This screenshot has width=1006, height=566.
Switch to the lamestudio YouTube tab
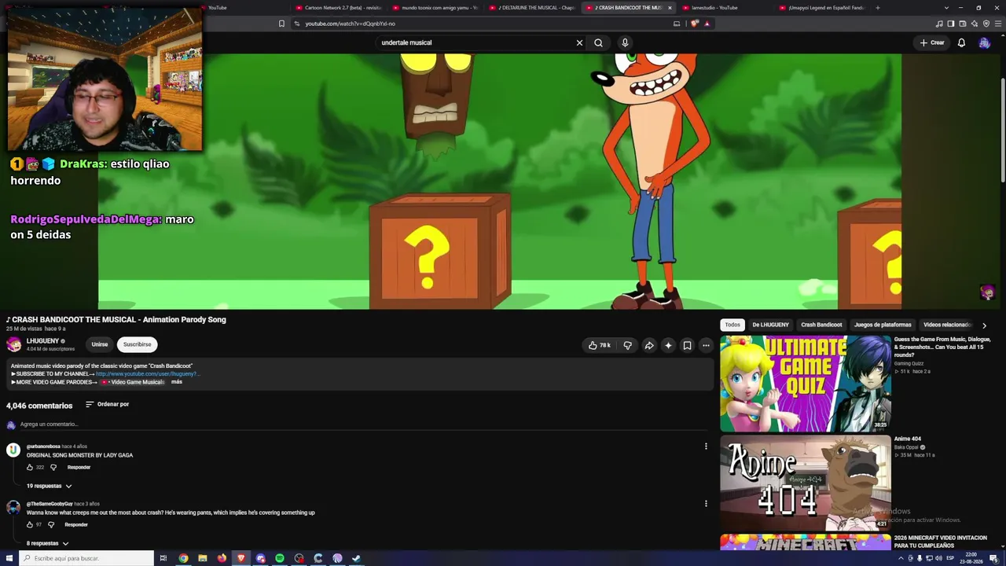click(x=723, y=8)
